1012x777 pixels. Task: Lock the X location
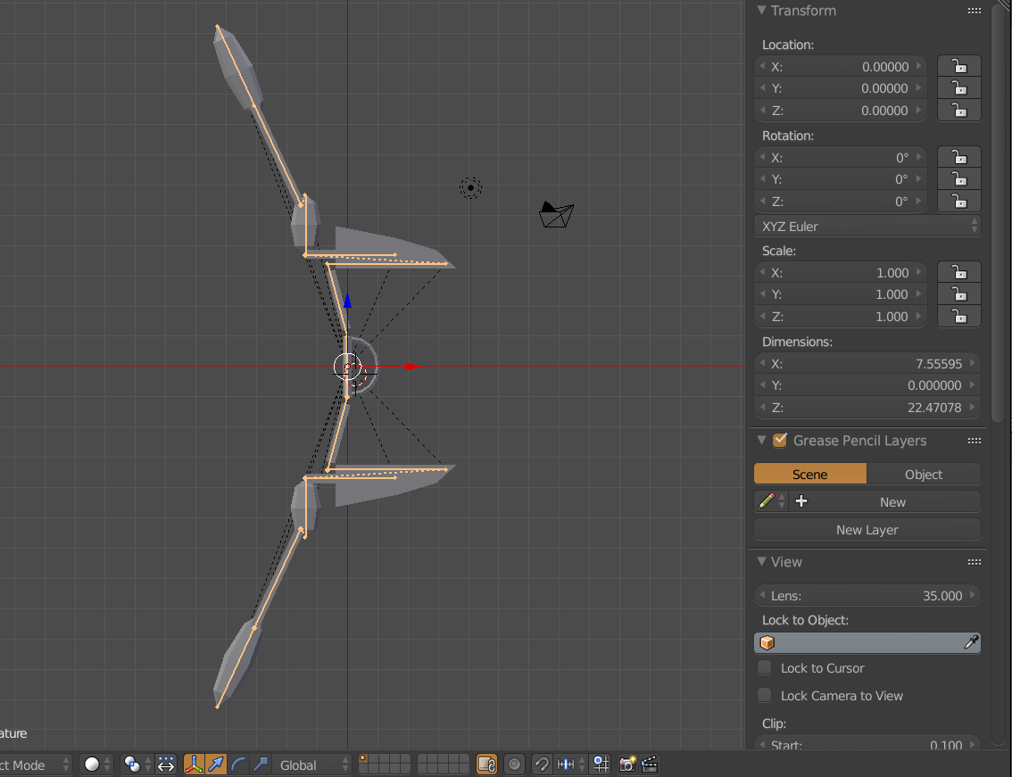[959, 67]
